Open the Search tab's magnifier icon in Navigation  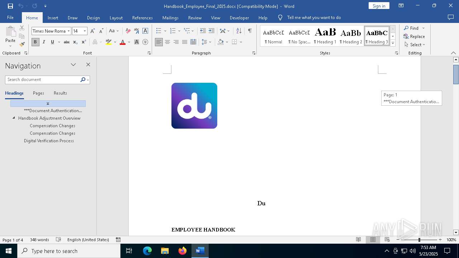(83, 80)
